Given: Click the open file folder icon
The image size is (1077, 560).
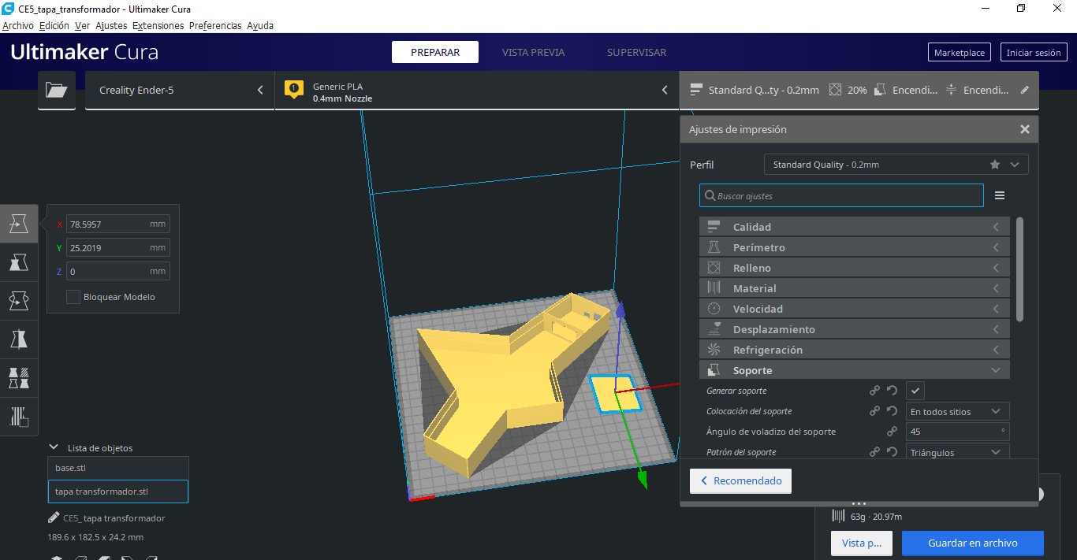Looking at the screenshot, I should pos(57,91).
